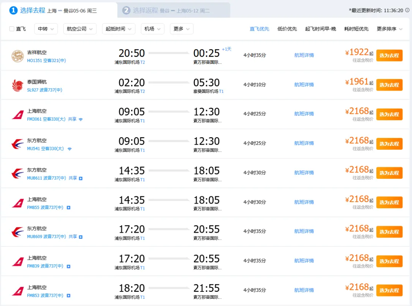The height and width of the screenshot is (306, 412).
Task: Click flight number HO1351 空客321(中)
Action: point(47,60)
